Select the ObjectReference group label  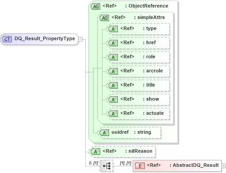148,6
